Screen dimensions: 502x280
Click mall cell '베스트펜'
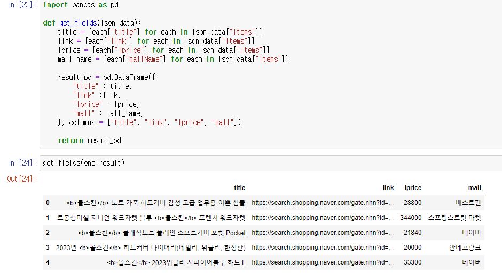(468, 203)
